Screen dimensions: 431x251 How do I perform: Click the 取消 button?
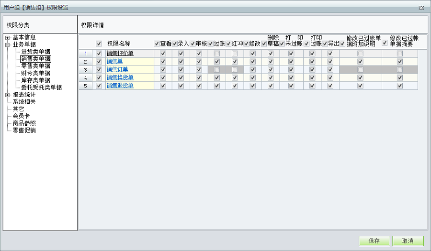pyautogui.click(x=408, y=241)
